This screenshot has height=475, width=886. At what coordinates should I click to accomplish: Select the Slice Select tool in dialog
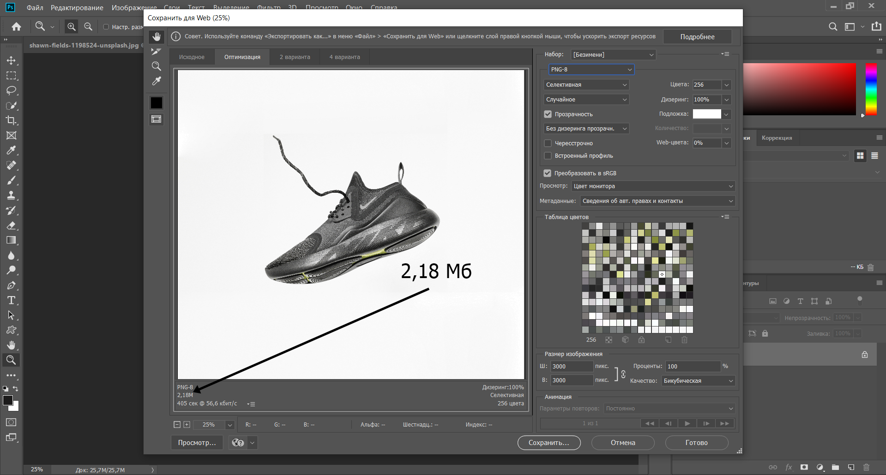point(157,51)
